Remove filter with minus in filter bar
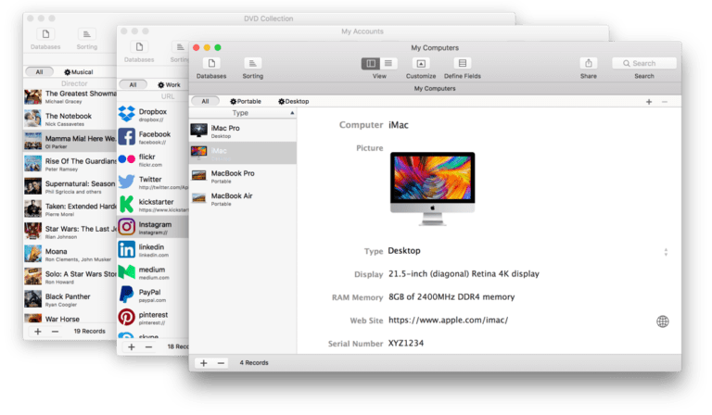 (665, 102)
